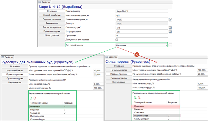Toggle Медистая allowed checkmark in Рудоспуск для смешанных руд
The height and width of the screenshot is (121, 208).
(x=64, y=110)
